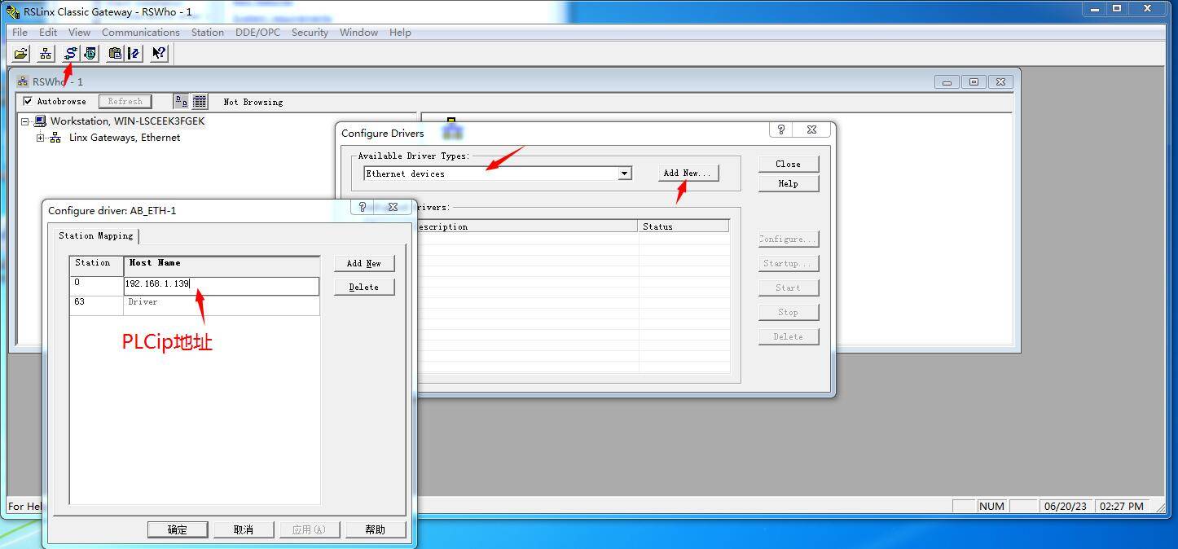
Task: Click the Status column header
Action: (684, 226)
